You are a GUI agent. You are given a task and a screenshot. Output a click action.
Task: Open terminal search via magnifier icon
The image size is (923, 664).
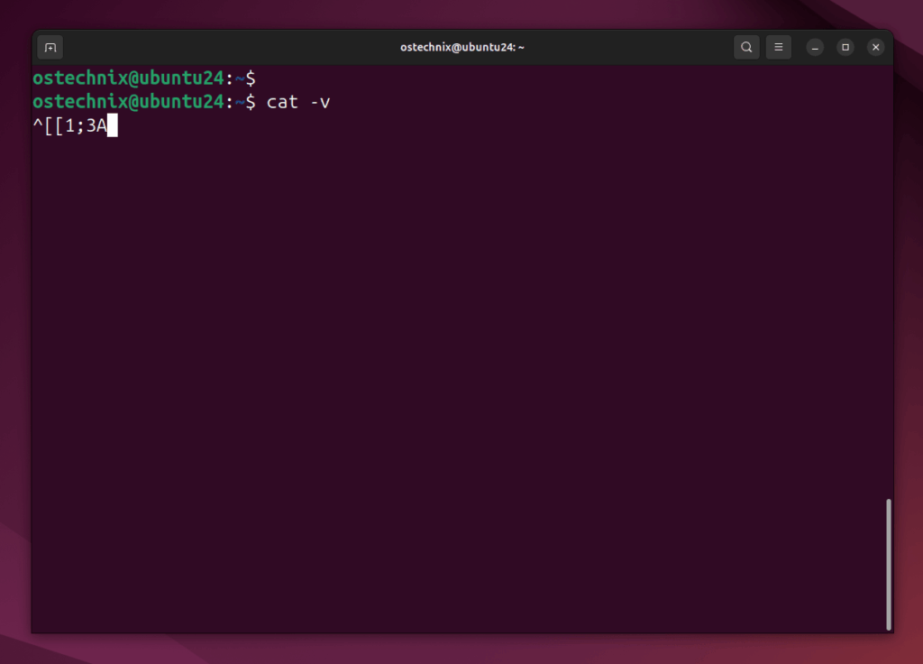click(746, 47)
